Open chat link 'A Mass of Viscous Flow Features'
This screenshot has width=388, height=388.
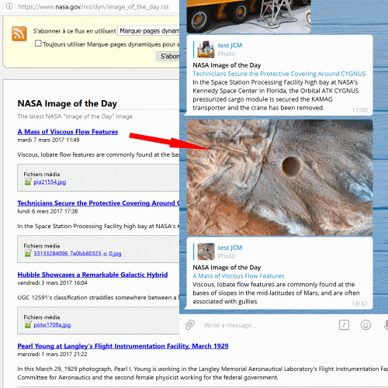[x=238, y=276]
